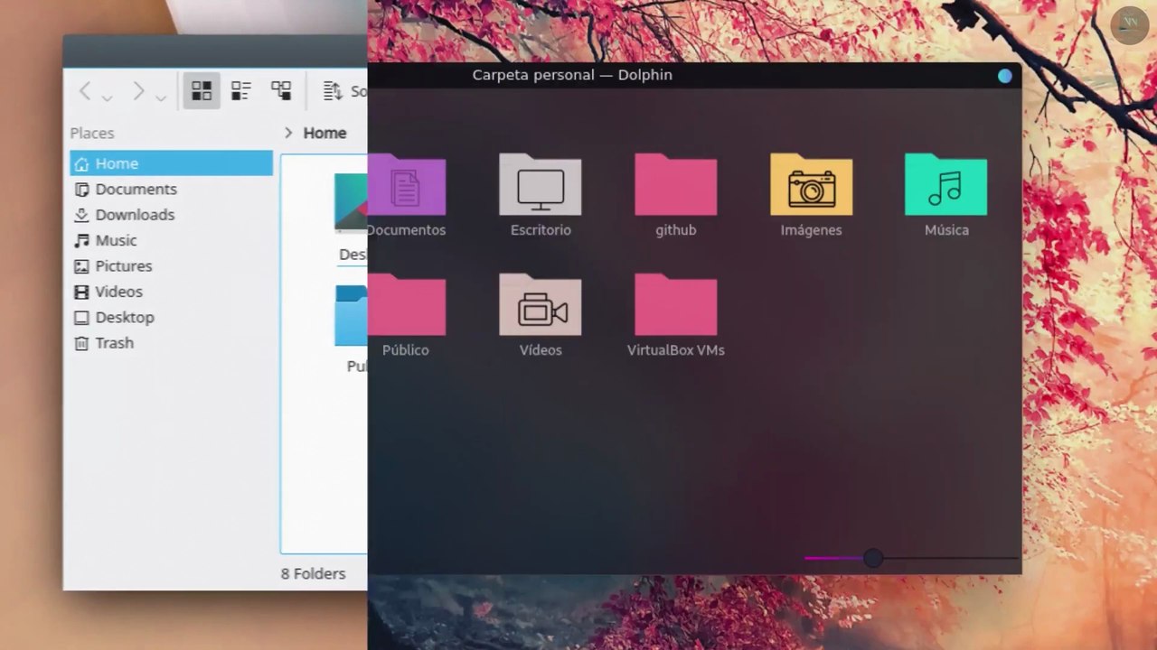Viewport: 1157px width, 650px height.
Task: Click the Downloads place icon
Action: [81, 215]
